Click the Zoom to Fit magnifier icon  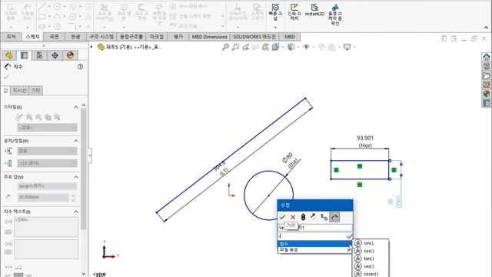[x=225, y=47]
